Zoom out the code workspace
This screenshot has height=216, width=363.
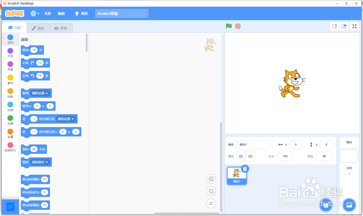pyautogui.click(x=211, y=191)
